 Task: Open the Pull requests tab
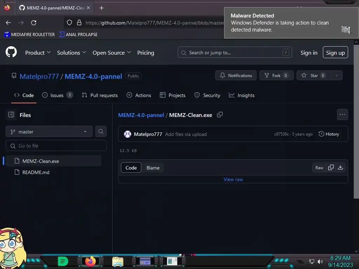pyautogui.click(x=100, y=95)
